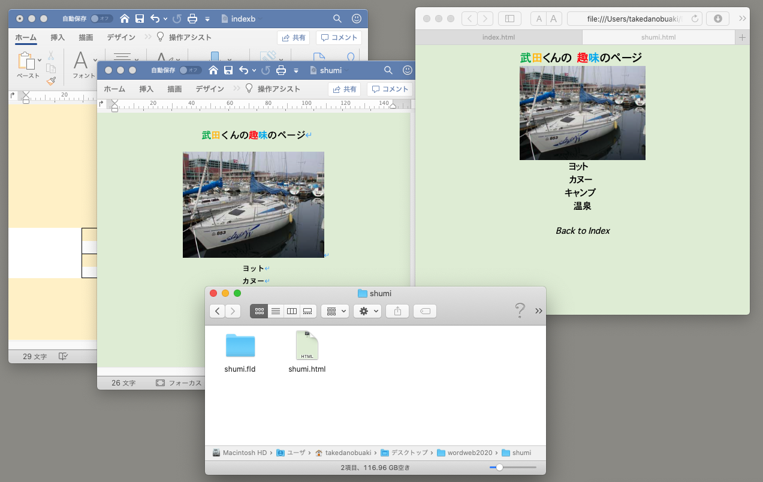Click the print icon in shumi Word window
The height and width of the screenshot is (482, 763).
(x=281, y=71)
